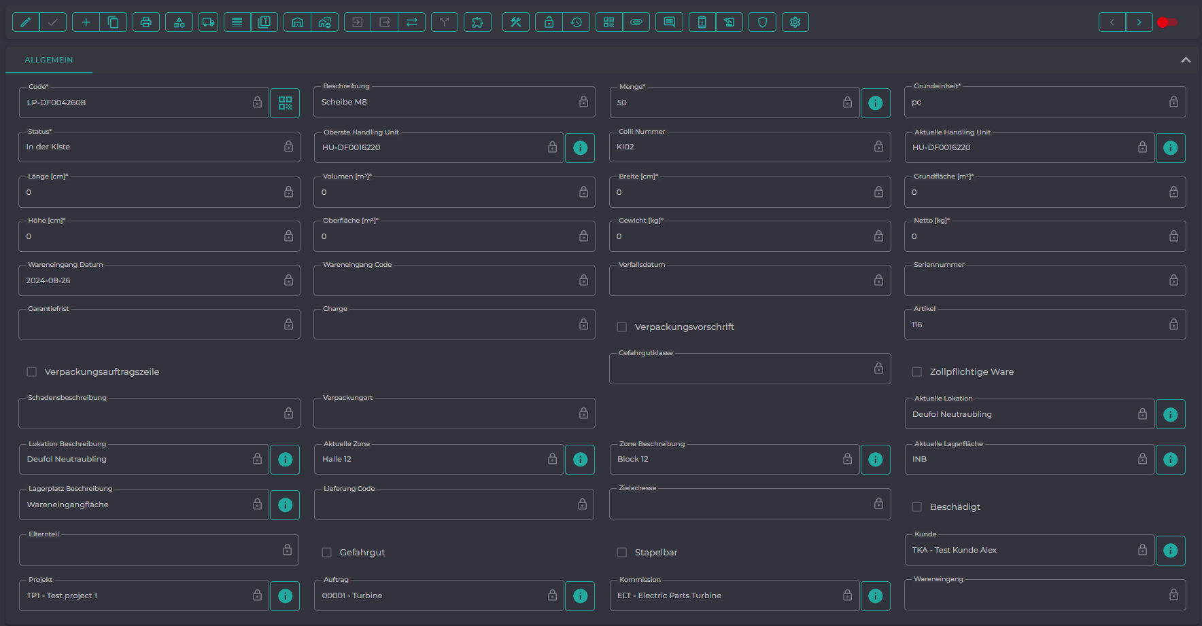Check the Verpackungsauftragszeile checkbox
1202x626 pixels.
click(x=31, y=372)
